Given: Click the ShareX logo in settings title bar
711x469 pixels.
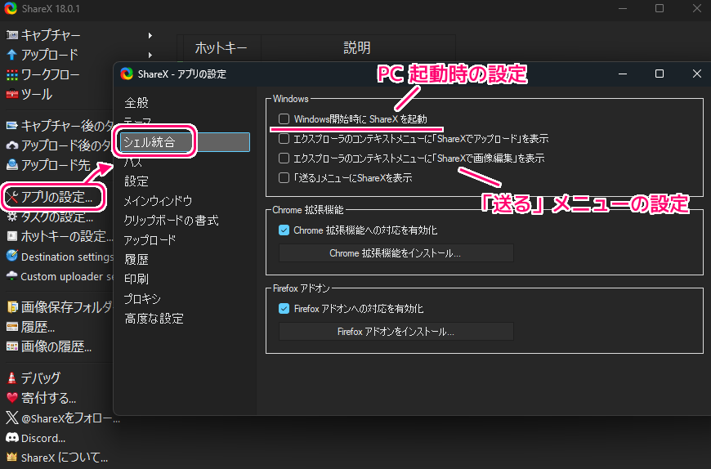Looking at the screenshot, I should 127,74.
